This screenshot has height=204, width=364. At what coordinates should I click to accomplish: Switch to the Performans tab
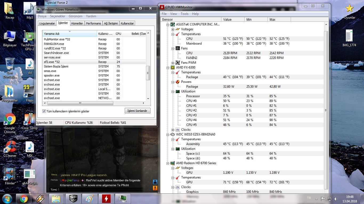(x=94, y=23)
